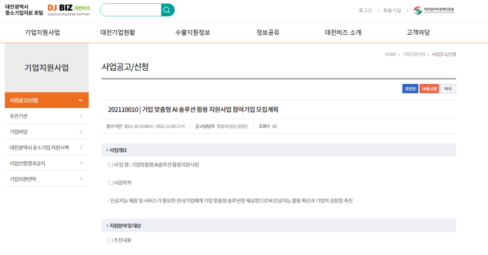Focus the header search input field
Viewport: 488px width, 255px height.
click(131, 10)
